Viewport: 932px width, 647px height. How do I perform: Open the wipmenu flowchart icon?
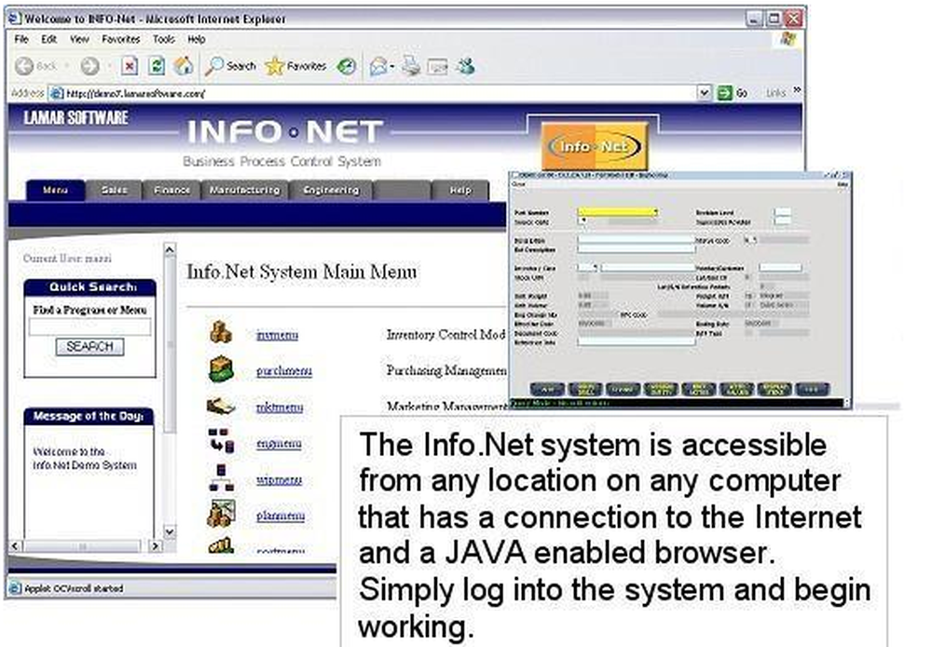(220, 477)
